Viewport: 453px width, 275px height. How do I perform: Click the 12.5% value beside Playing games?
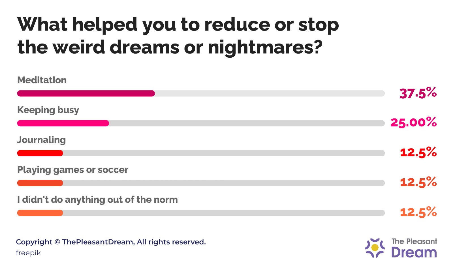click(x=418, y=182)
